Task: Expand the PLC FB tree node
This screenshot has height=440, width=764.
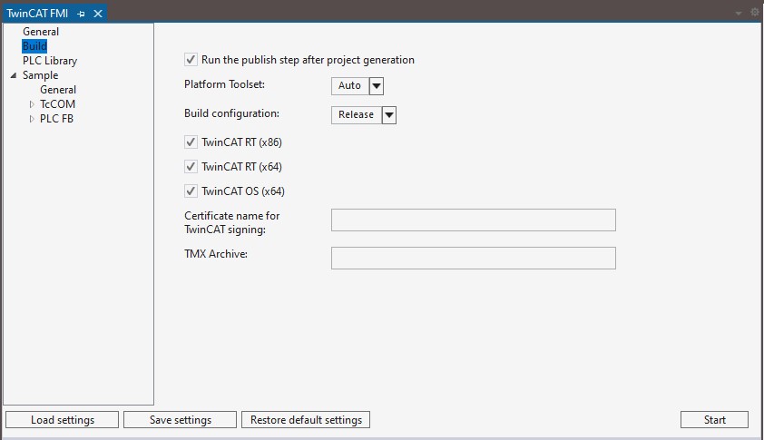Action: (32, 119)
